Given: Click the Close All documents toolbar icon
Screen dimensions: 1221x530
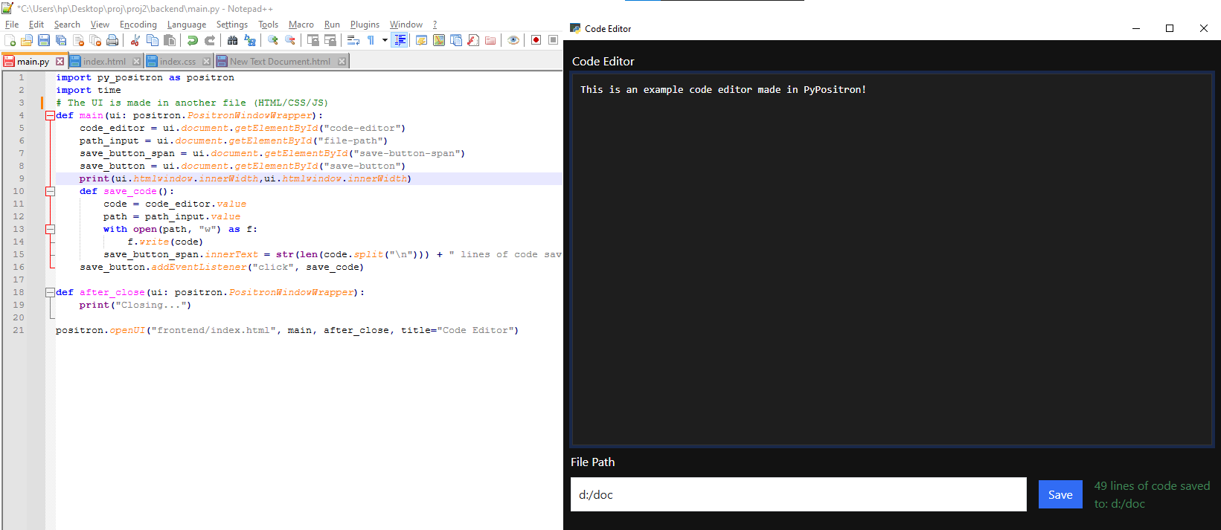Looking at the screenshot, I should [x=95, y=40].
